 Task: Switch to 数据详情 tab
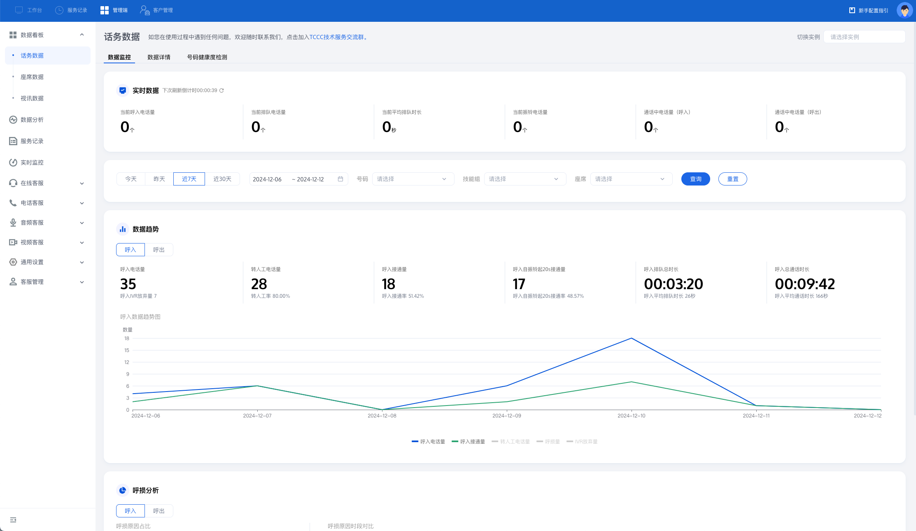(x=159, y=57)
